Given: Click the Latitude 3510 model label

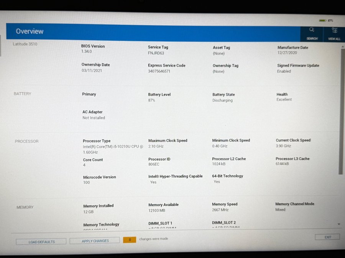Looking at the screenshot, I should click(x=25, y=44).
